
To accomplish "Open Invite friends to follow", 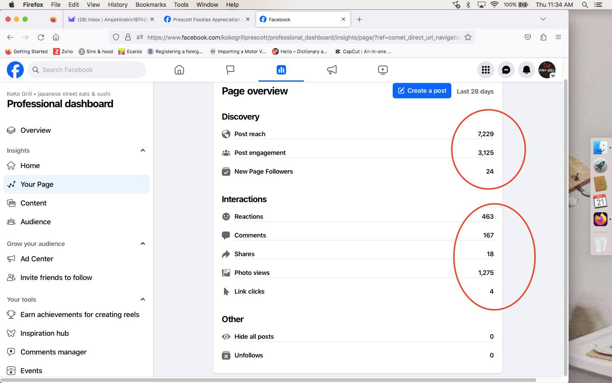I will 76,277.
